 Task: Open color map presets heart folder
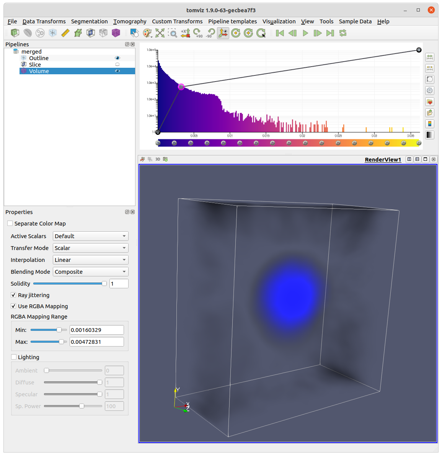pyautogui.click(x=430, y=102)
